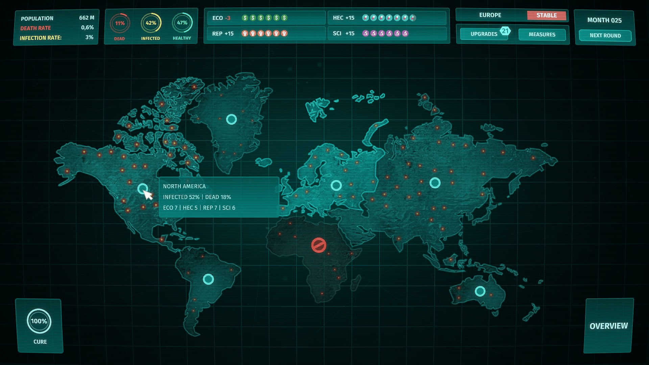Click the North America region circle marker
This screenshot has height=365, width=649.
pos(142,188)
